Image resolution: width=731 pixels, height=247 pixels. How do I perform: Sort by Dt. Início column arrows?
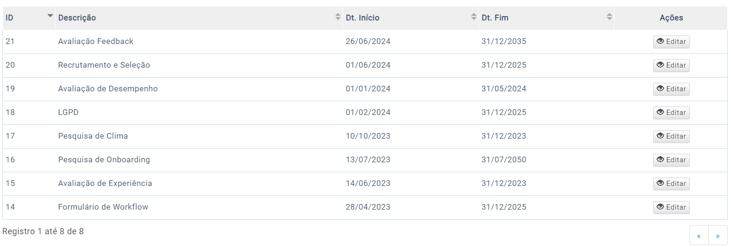point(473,17)
